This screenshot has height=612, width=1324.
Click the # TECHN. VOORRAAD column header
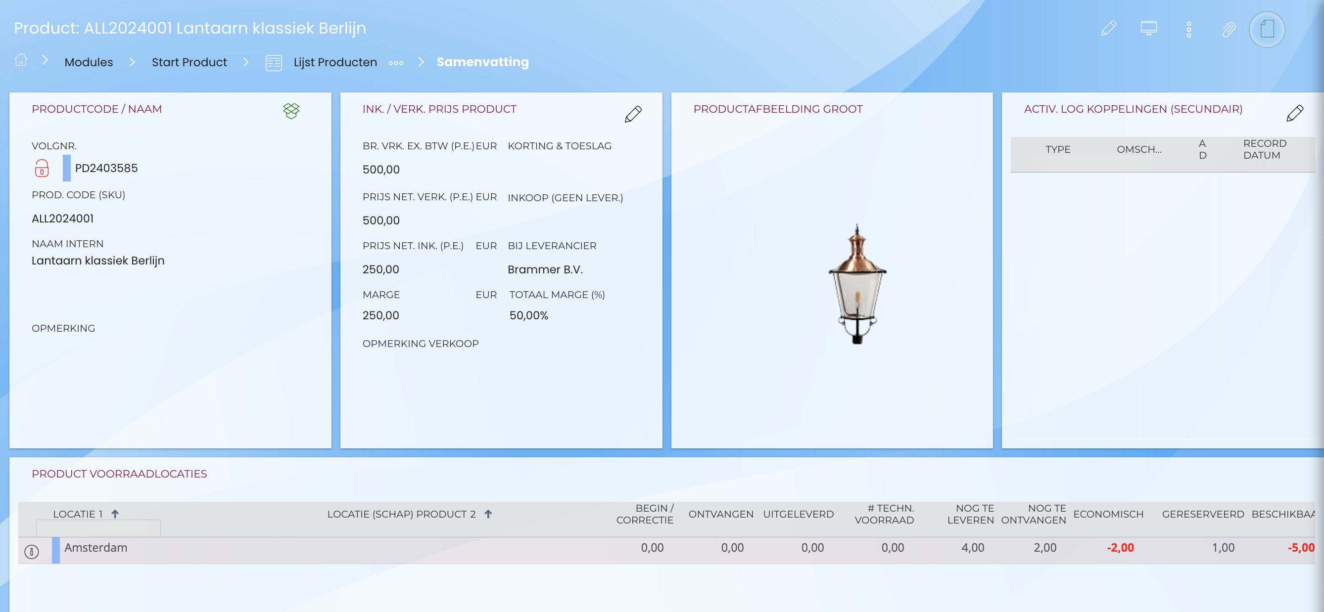click(x=884, y=515)
